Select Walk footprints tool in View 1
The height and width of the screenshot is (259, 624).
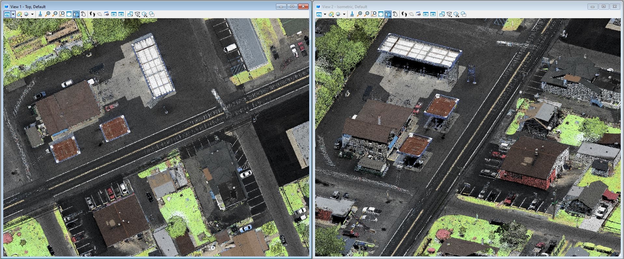pyautogui.click(x=92, y=14)
